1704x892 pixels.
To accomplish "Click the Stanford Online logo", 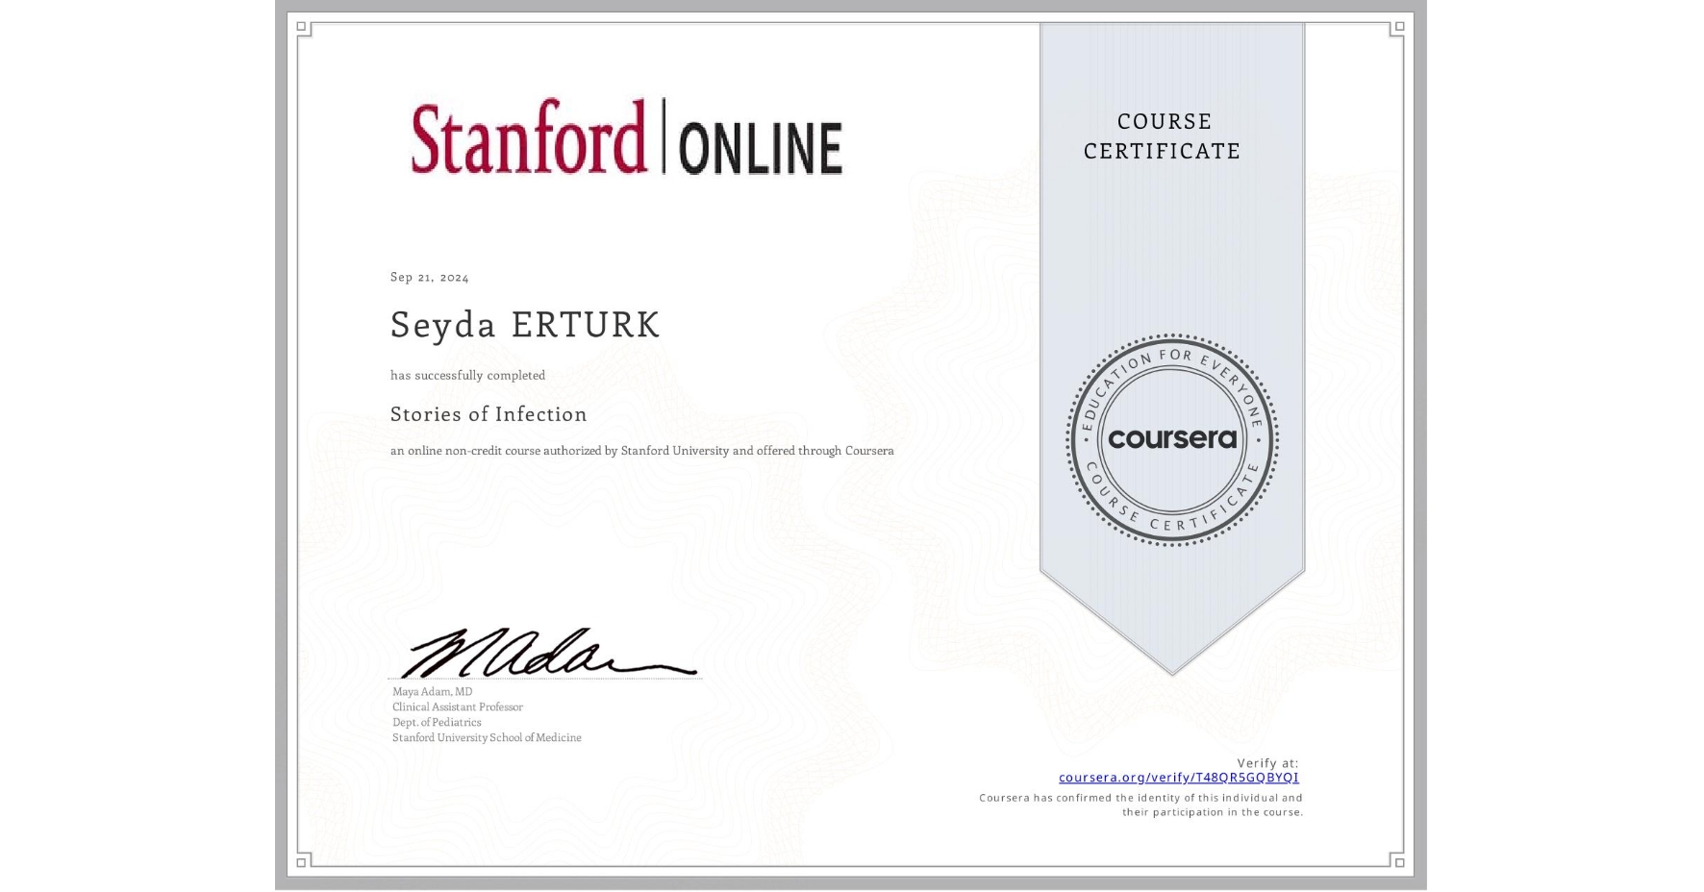I will pos(627,142).
